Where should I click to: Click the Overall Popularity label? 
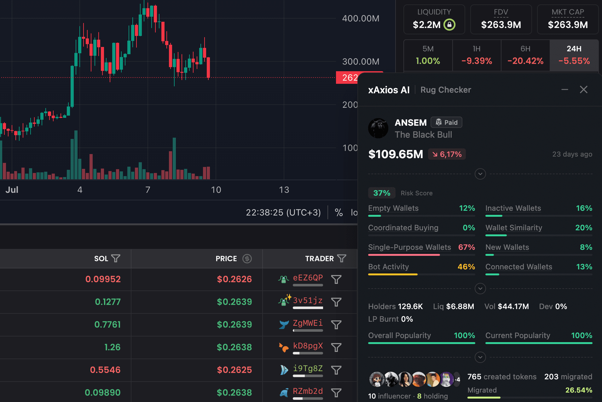(399, 336)
